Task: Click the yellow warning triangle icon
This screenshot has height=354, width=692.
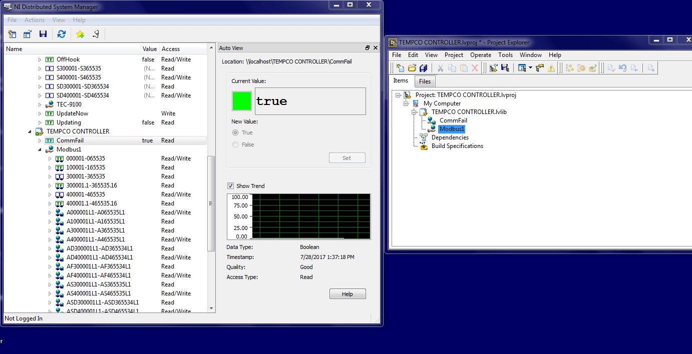Action: click(551, 68)
